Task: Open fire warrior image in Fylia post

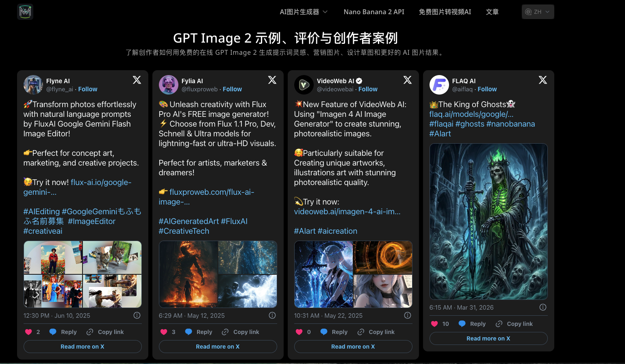Action: pos(188,274)
